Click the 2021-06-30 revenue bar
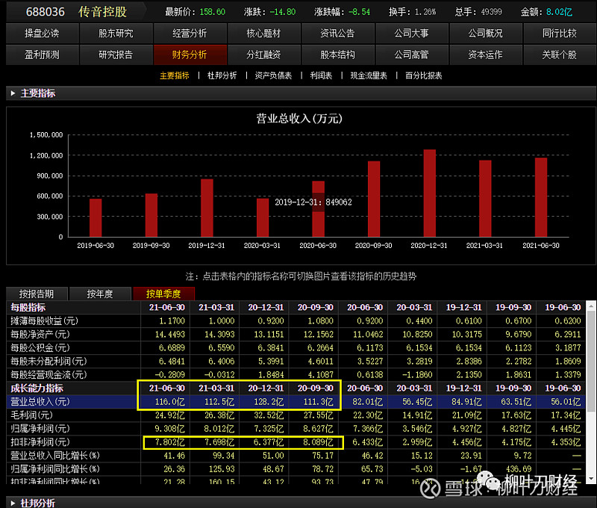This screenshot has width=597, height=508. [x=541, y=197]
